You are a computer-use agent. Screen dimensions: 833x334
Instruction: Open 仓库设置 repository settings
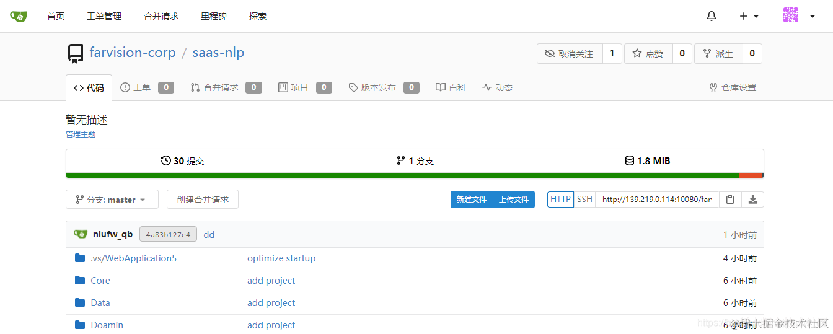pos(733,87)
